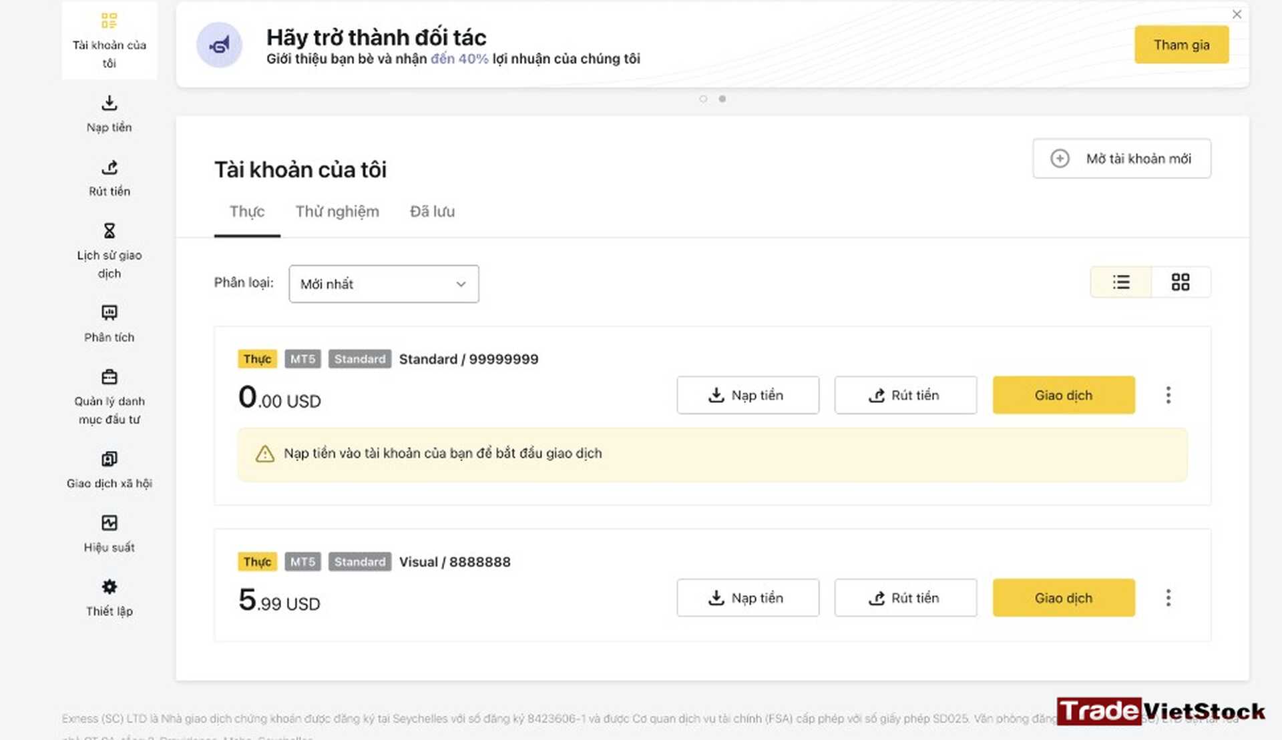Switch to grid view layout

[x=1181, y=282]
